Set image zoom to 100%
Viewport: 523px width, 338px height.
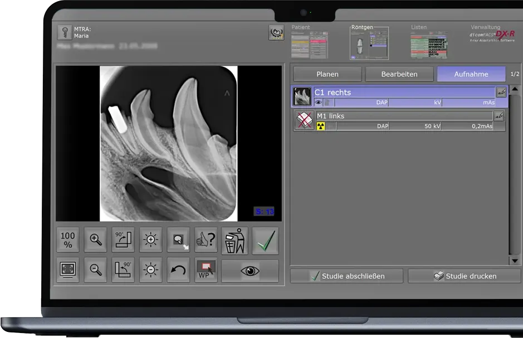click(68, 240)
